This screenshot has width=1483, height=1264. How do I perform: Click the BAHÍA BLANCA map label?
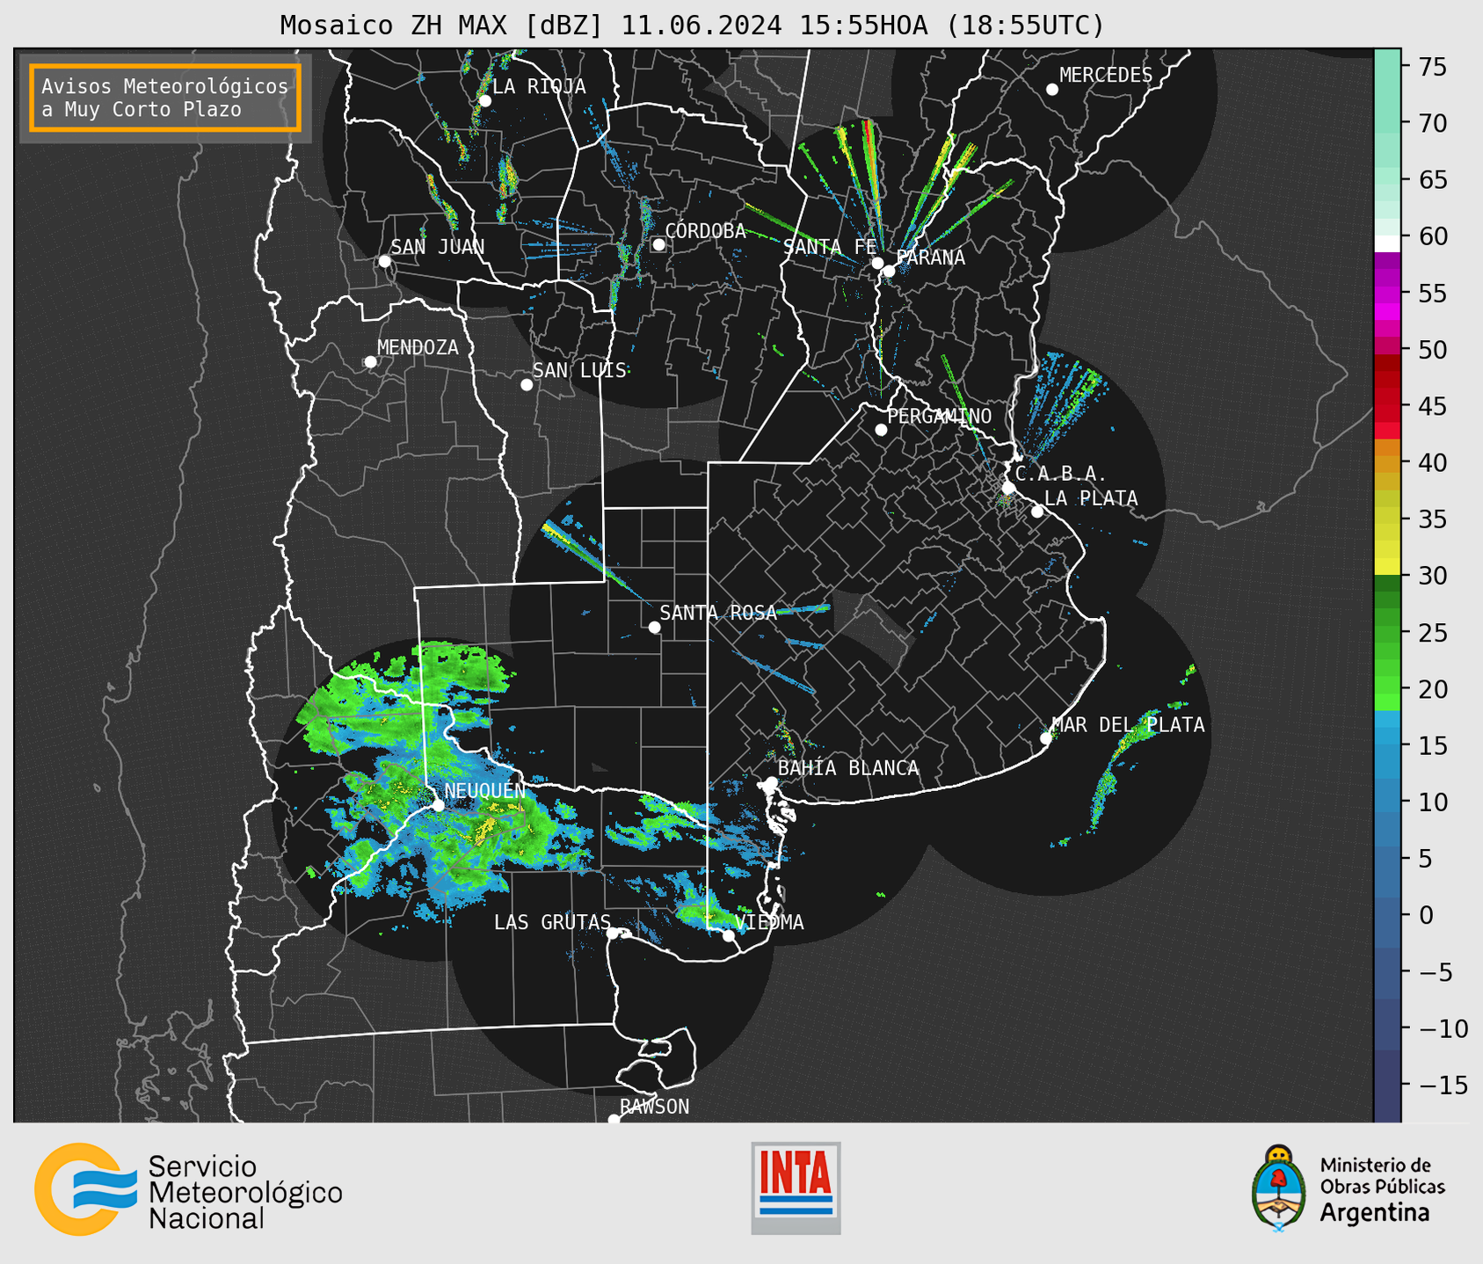(848, 768)
